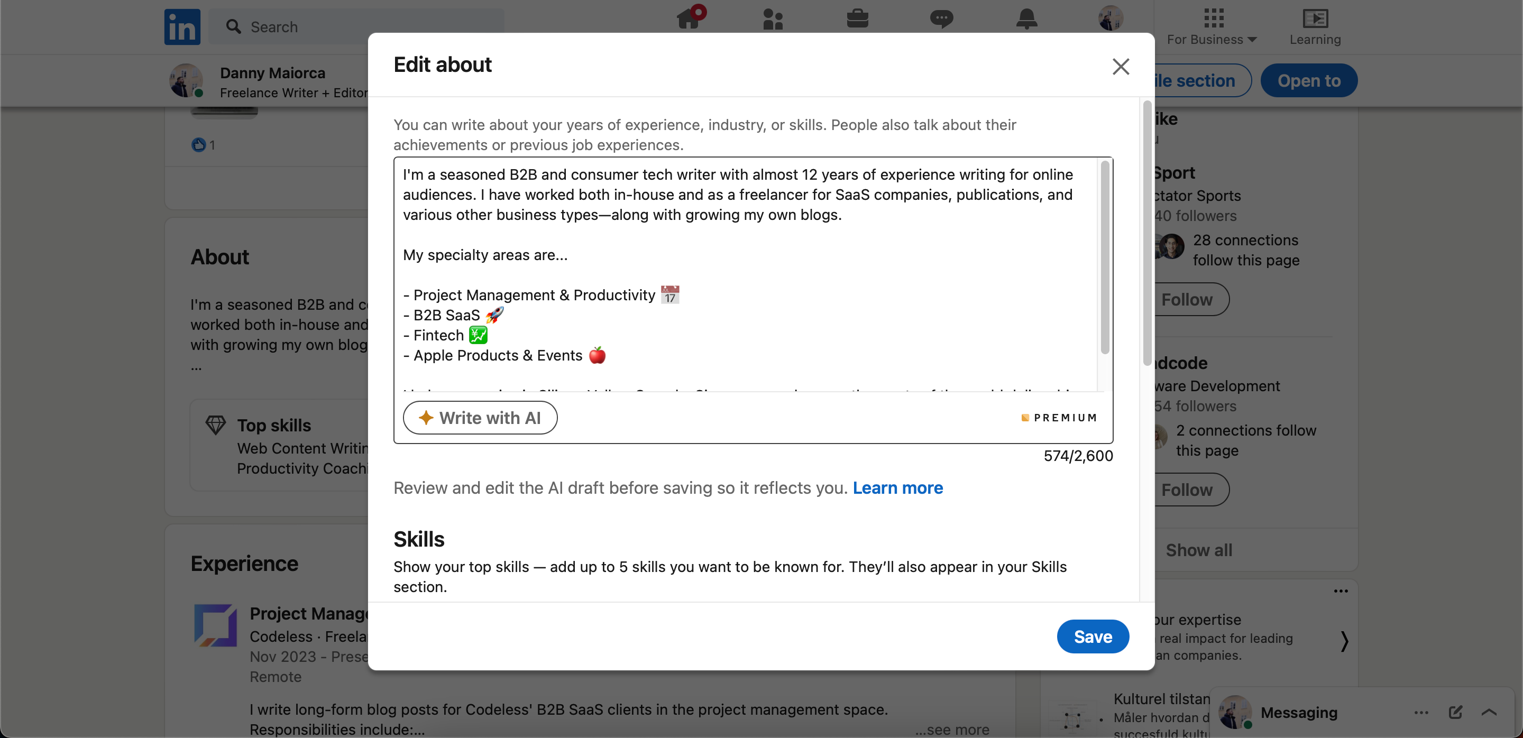Save the about section changes
The image size is (1523, 738).
click(x=1093, y=636)
